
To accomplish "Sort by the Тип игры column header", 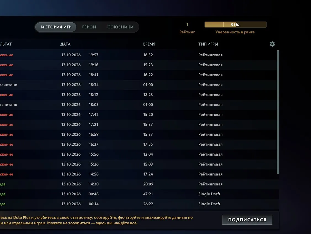I will (208, 44).
